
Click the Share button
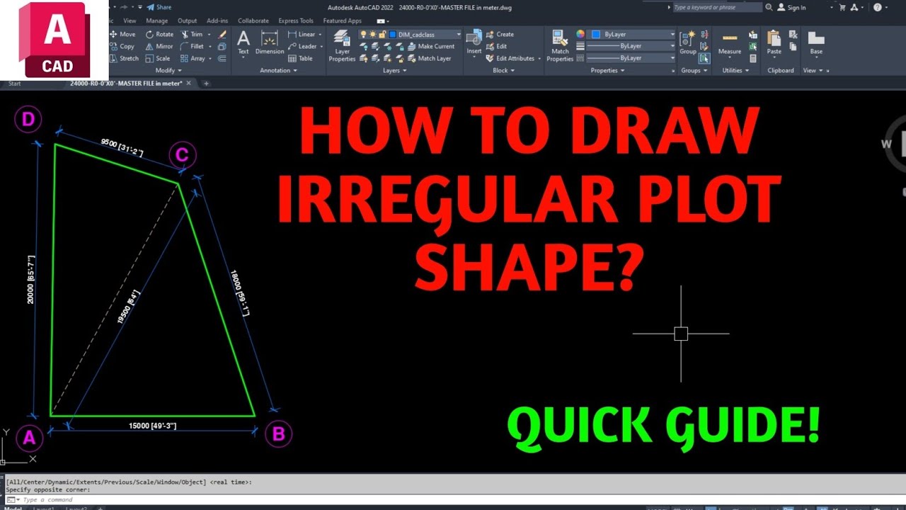pos(159,7)
